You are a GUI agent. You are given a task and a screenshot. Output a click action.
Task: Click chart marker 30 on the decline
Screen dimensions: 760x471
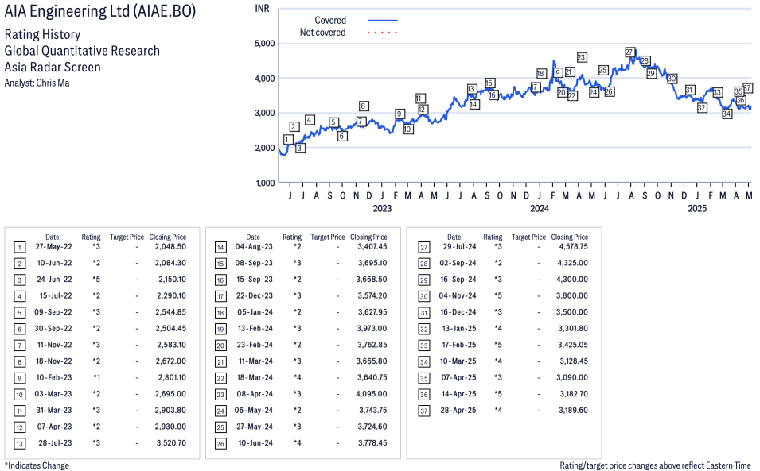(672, 79)
